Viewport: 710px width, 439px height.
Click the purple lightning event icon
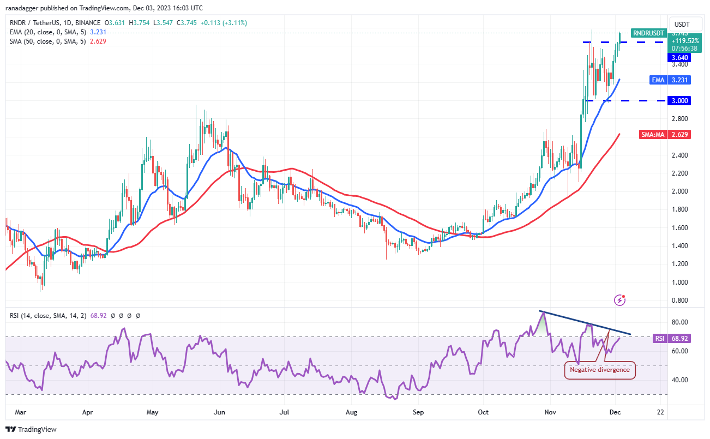pos(619,299)
